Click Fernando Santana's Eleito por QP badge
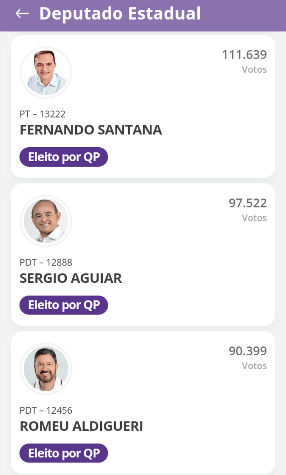286x475 pixels. click(64, 157)
